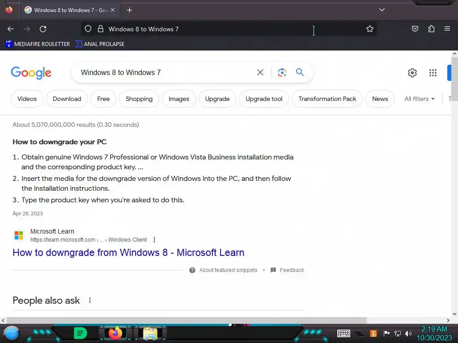Viewport: 458px width, 343px height.
Task: Open the volume speaker icon
Action: click(x=408, y=333)
